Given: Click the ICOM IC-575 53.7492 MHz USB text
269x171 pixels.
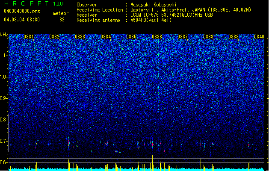Looking at the screenshot, I should (171, 15).
